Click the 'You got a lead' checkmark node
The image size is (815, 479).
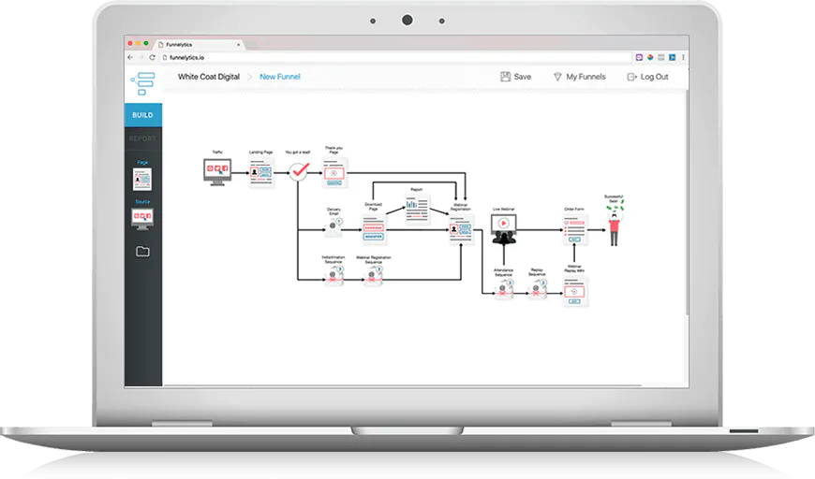click(299, 171)
